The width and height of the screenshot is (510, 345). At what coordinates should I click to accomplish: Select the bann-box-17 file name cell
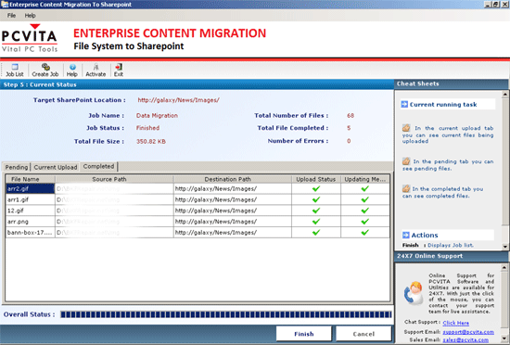(x=31, y=233)
